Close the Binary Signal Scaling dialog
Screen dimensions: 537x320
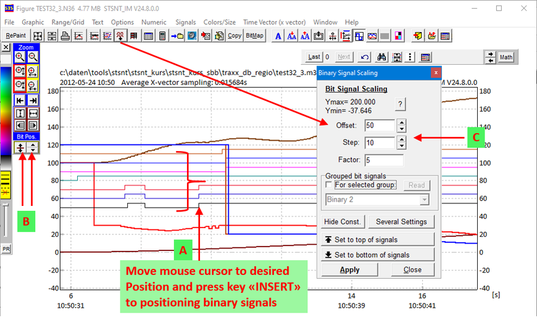[413, 269]
